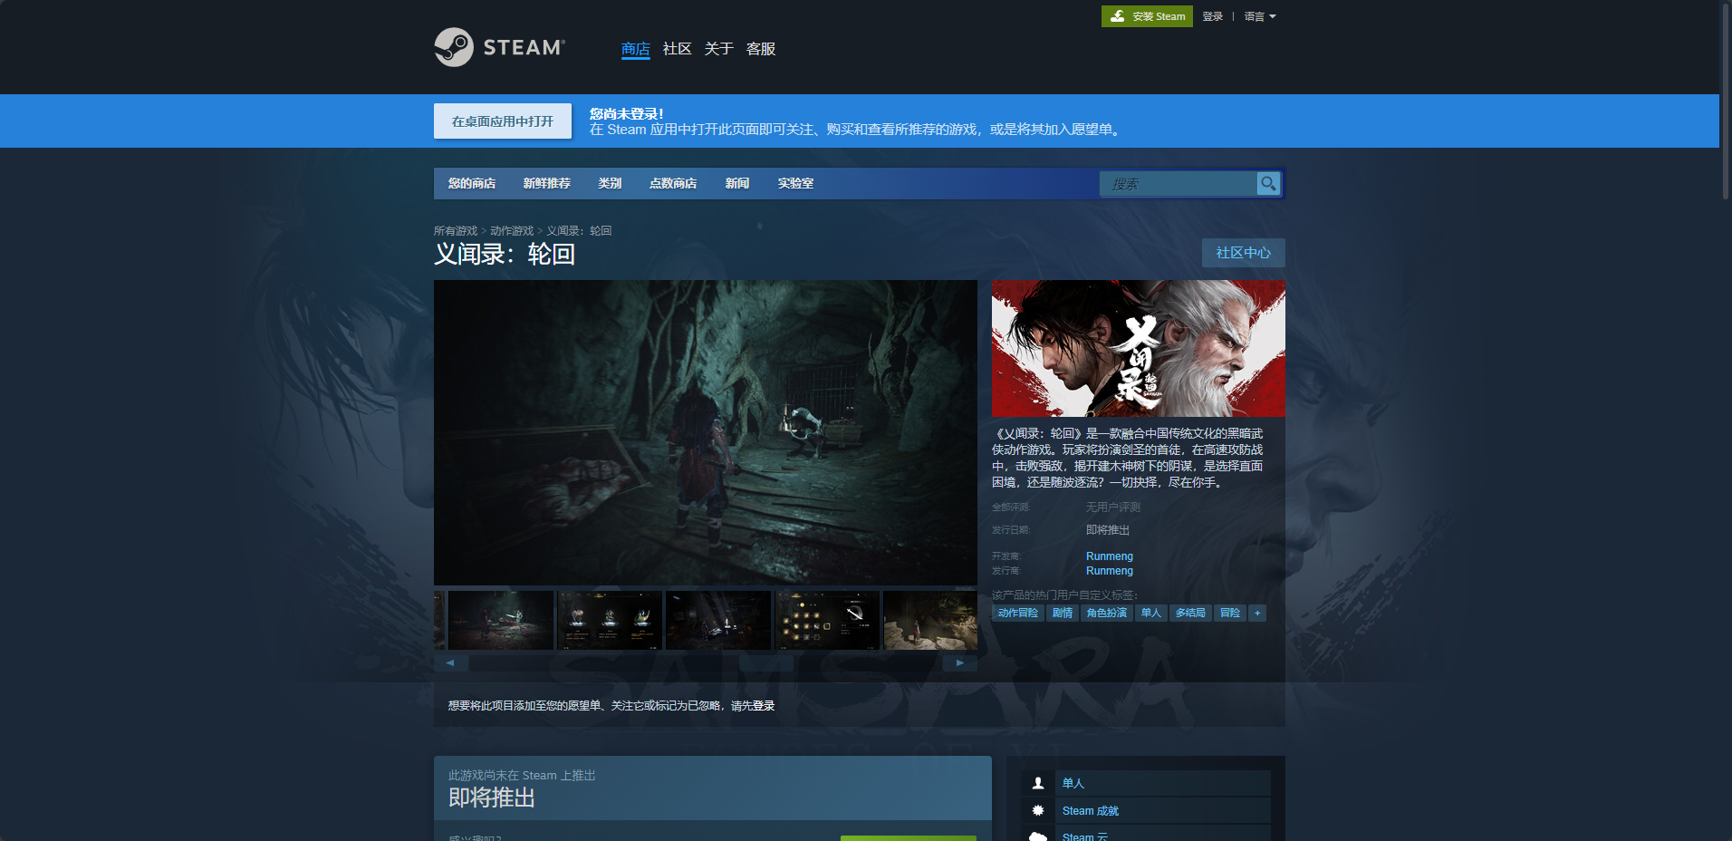Viewport: 1732px width, 841px height.
Task: Click the 所有游戏 breadcrumb link
Action: pyautogui.click(x=456, y=231)
